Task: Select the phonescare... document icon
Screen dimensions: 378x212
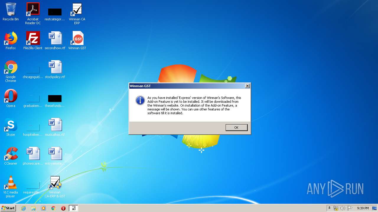Action: 33,156
